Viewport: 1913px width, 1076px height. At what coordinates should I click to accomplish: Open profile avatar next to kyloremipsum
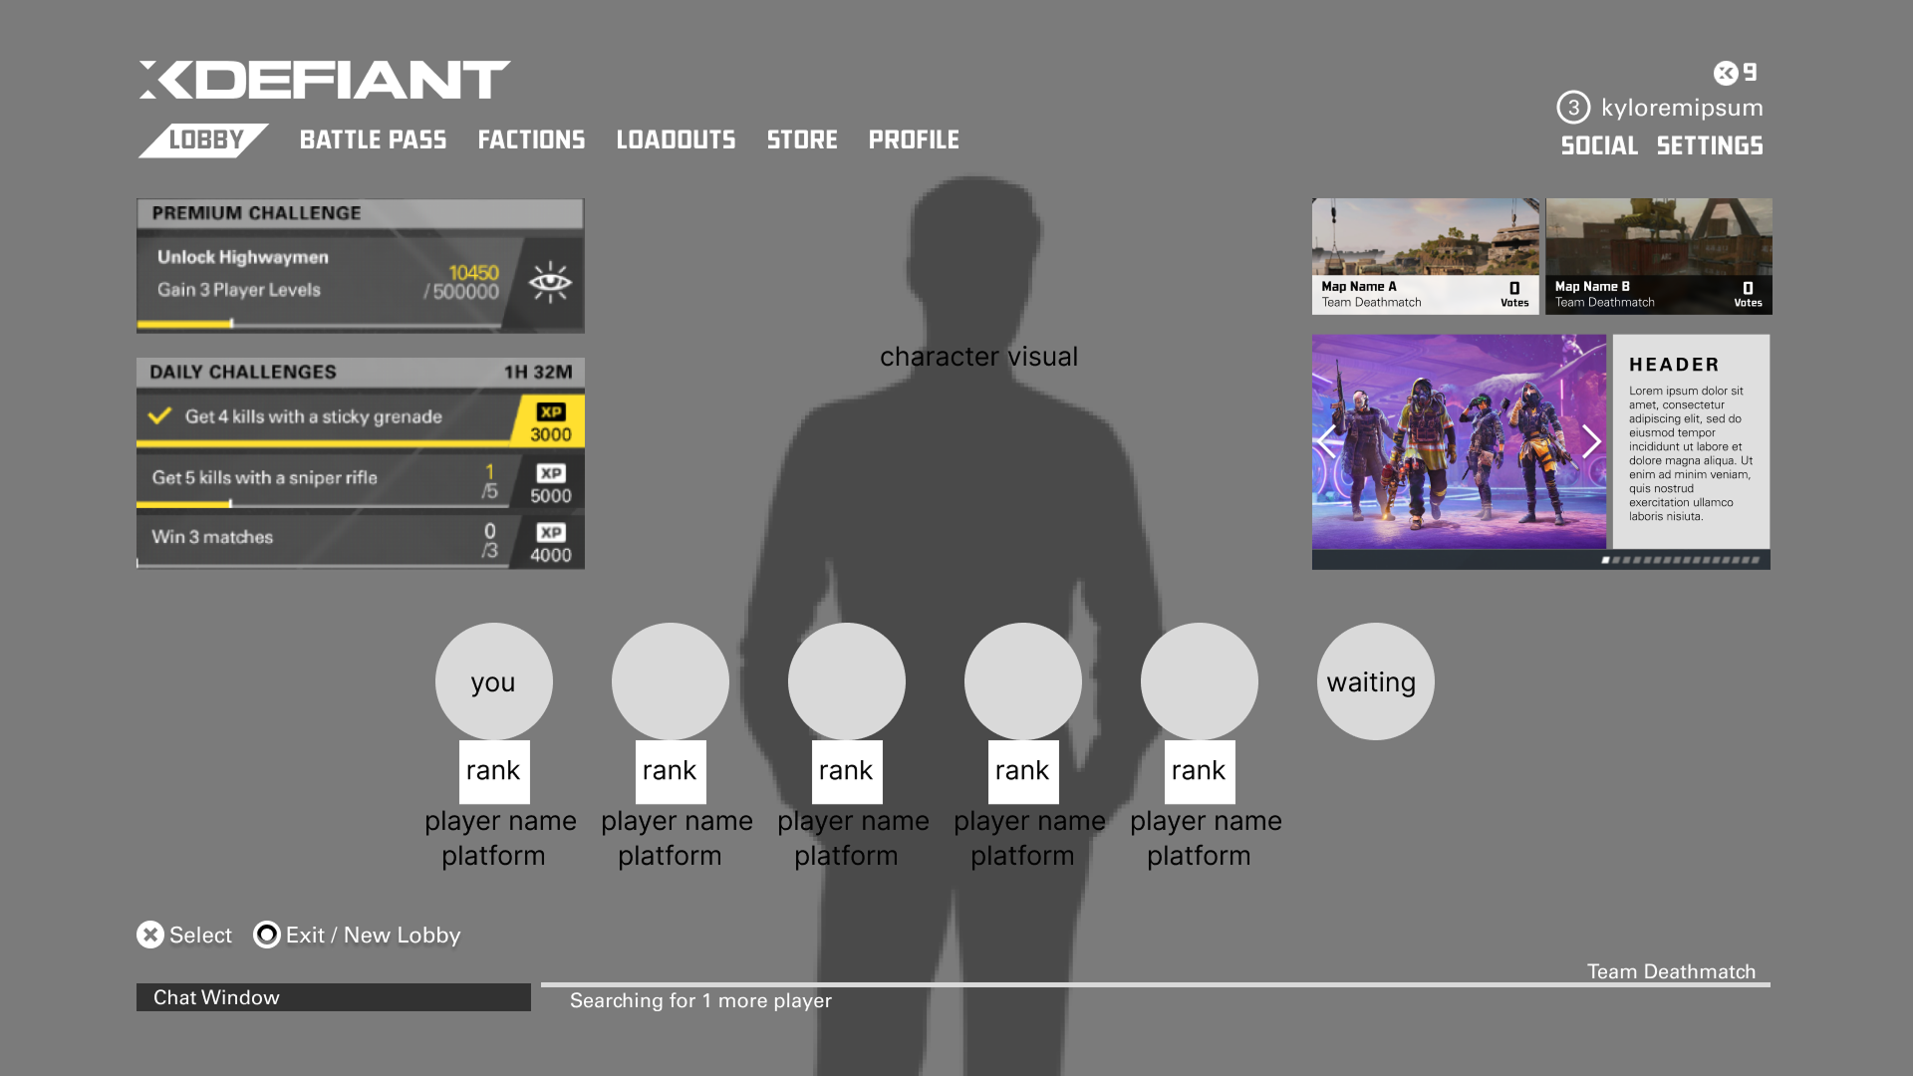click(x=1572, y=108)
